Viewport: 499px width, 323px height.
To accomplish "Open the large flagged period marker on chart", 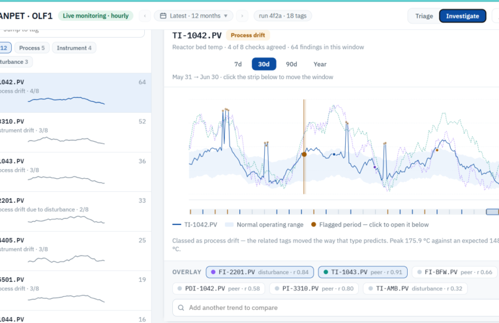I will pyautogui.click(x=304, y=155).
